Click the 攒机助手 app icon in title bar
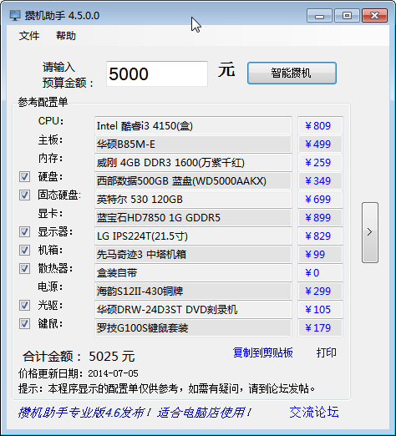Viewport: 396px width, 436px height. pos(15,16)
